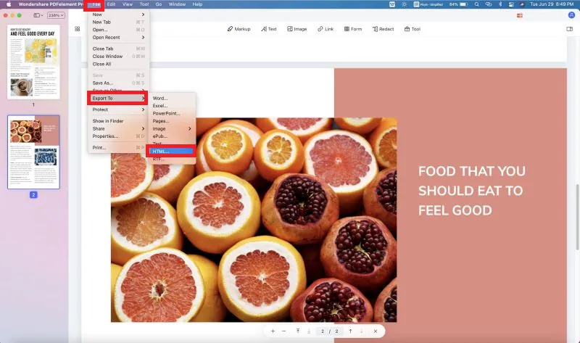This screenshot has width=580, height=343.
Task: Open the Tool toolbox
Action: [412, 29]
